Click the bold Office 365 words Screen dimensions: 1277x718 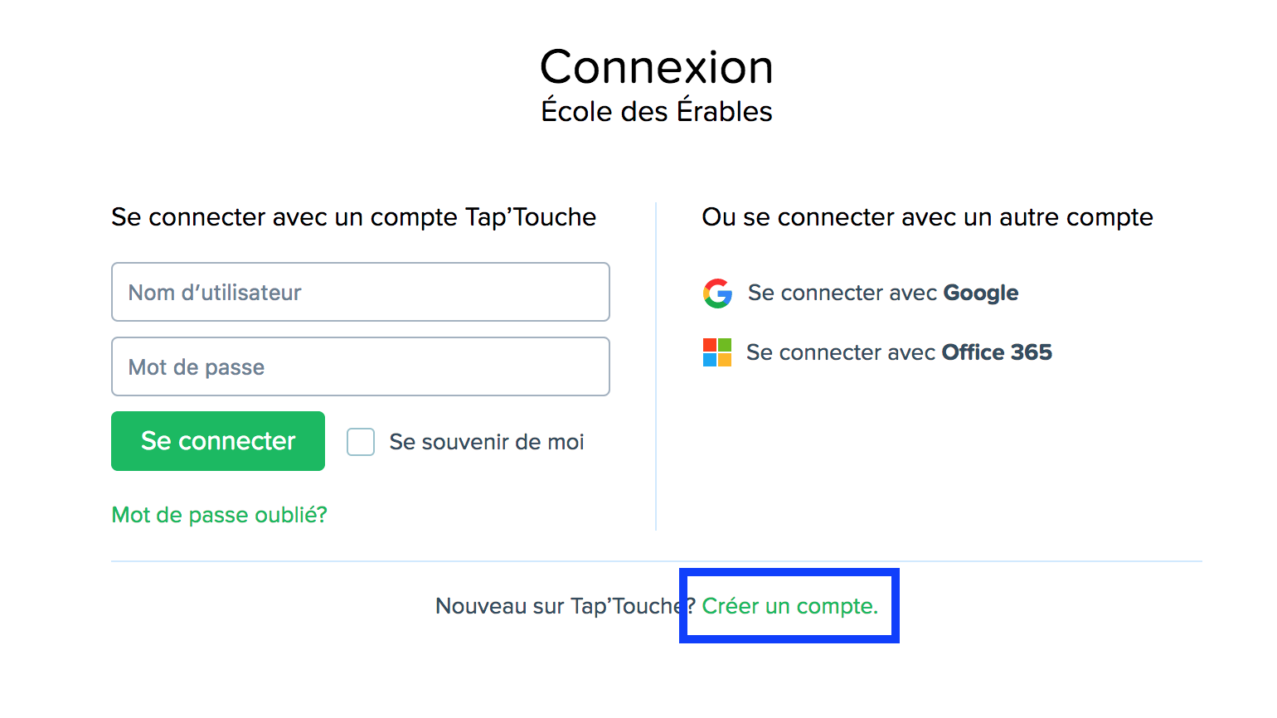997,352
